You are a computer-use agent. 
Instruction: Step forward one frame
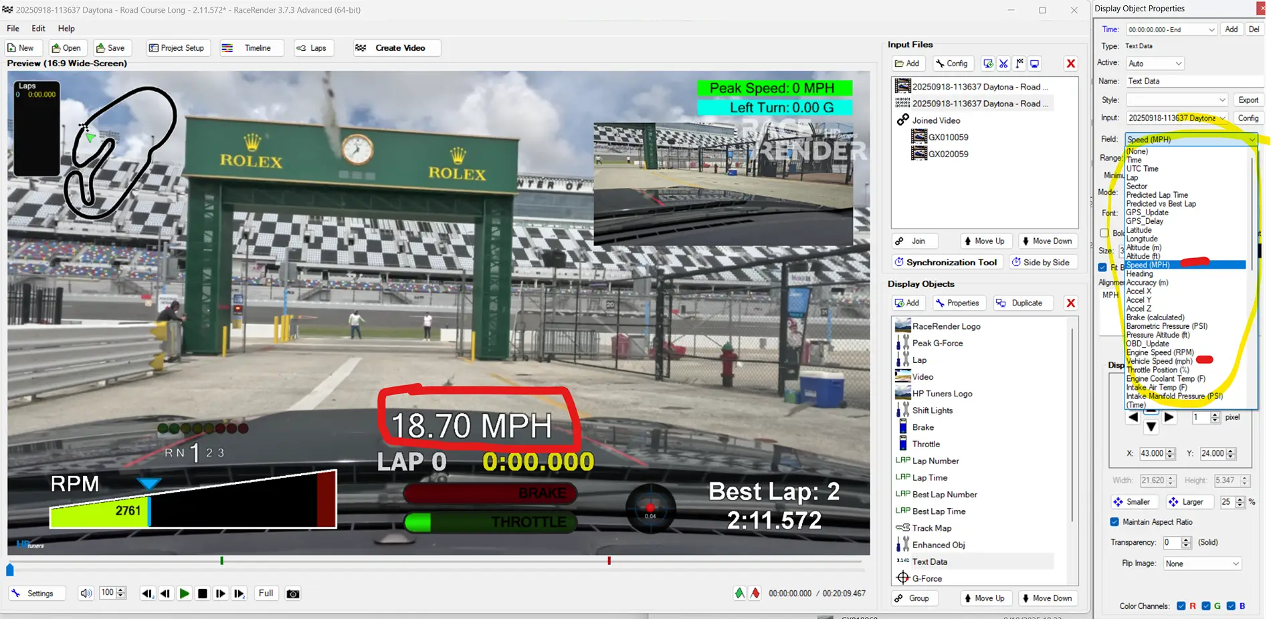221,594
